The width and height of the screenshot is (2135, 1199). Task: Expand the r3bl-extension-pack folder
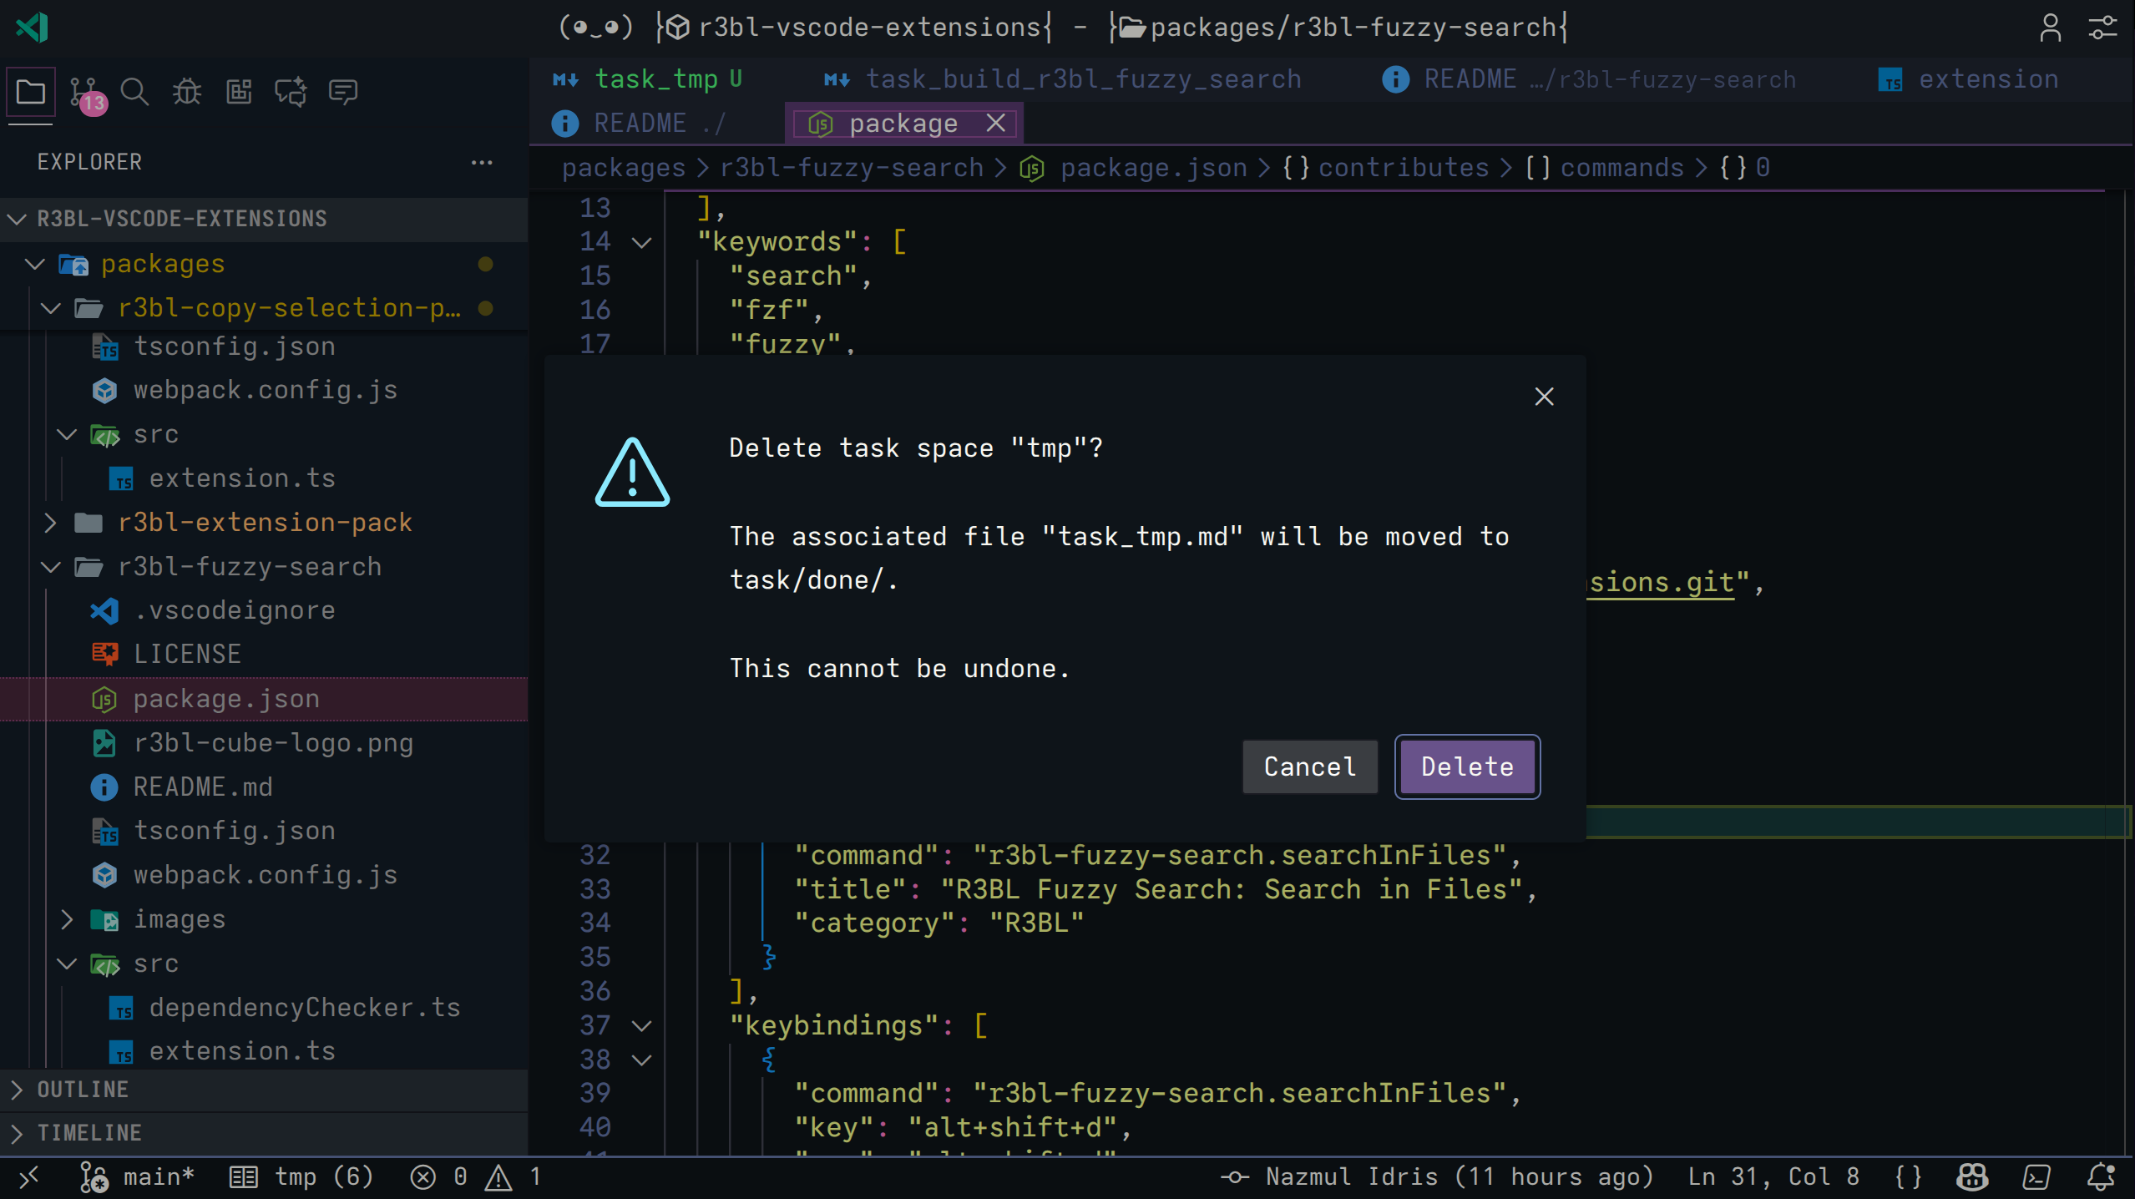coord(51,523)
